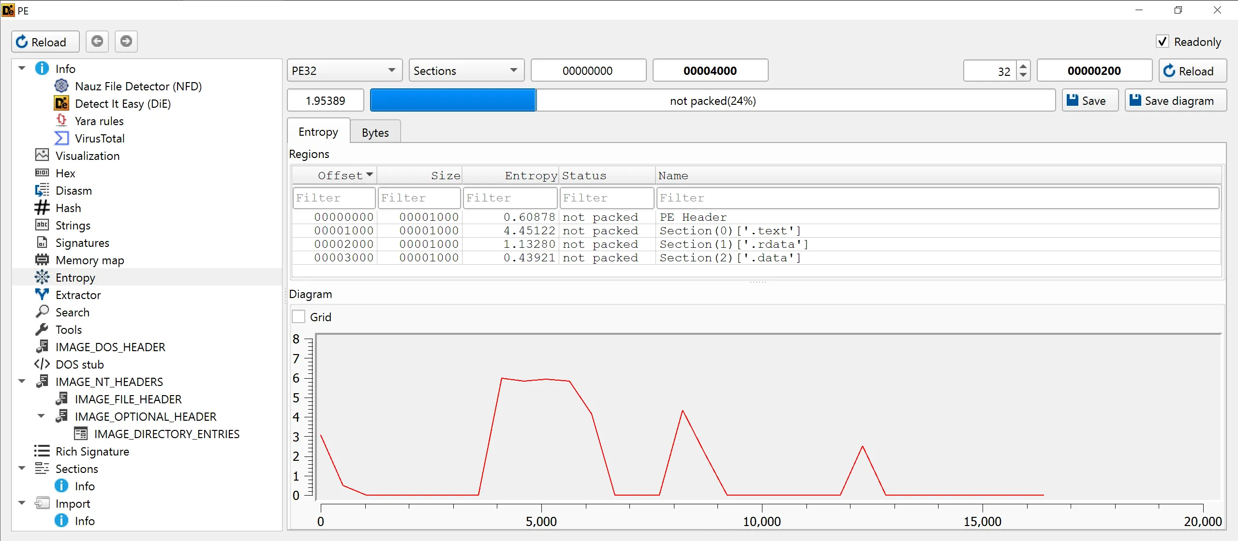
Task: Toggle the Readonly checkbox
Action: pos(1163,42)
